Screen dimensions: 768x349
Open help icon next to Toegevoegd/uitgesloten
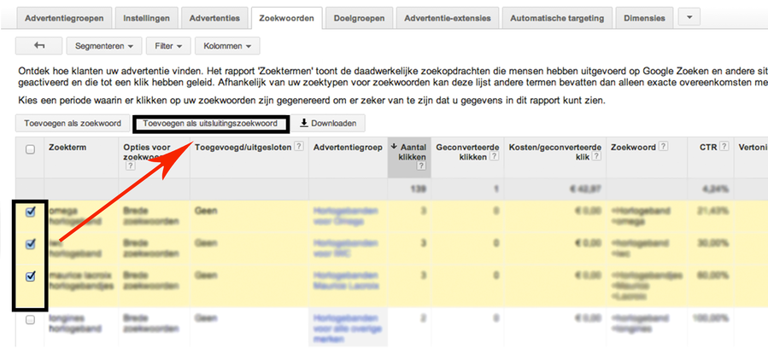pyautogui.click(x=298, y=147)
